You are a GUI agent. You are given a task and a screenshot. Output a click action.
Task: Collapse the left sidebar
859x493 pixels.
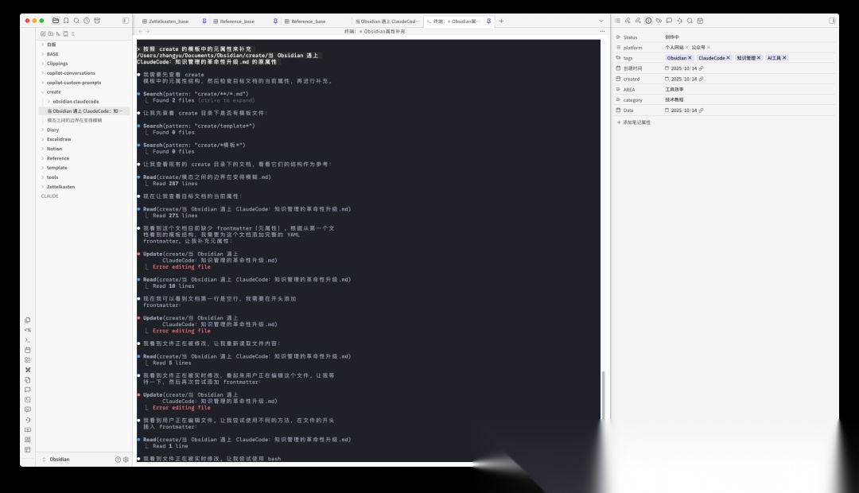126,21
